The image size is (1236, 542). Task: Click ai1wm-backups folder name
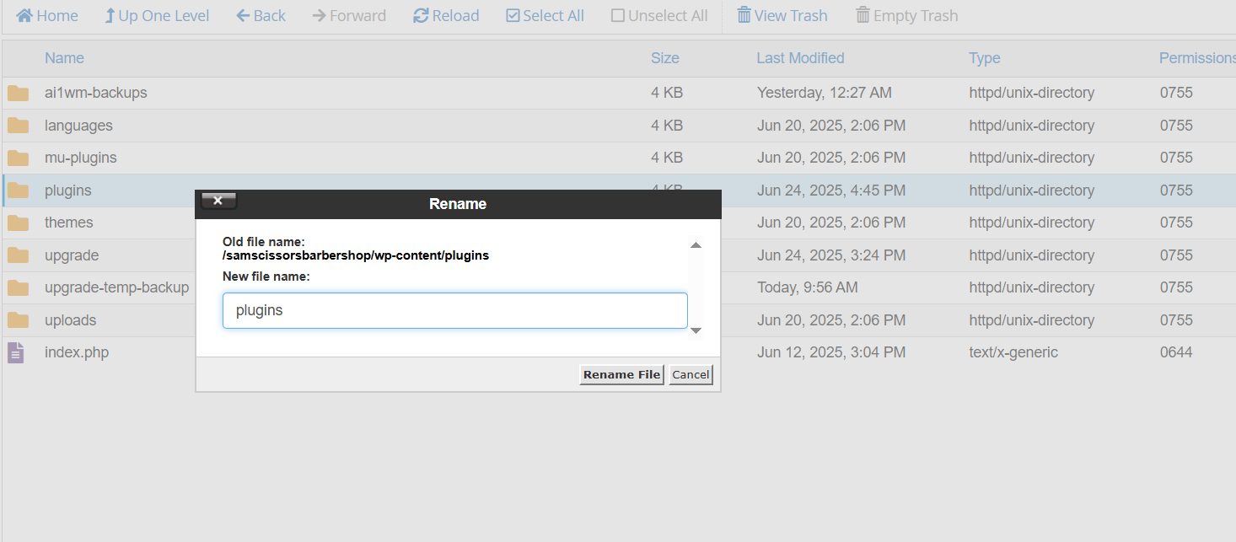point(95,93)
